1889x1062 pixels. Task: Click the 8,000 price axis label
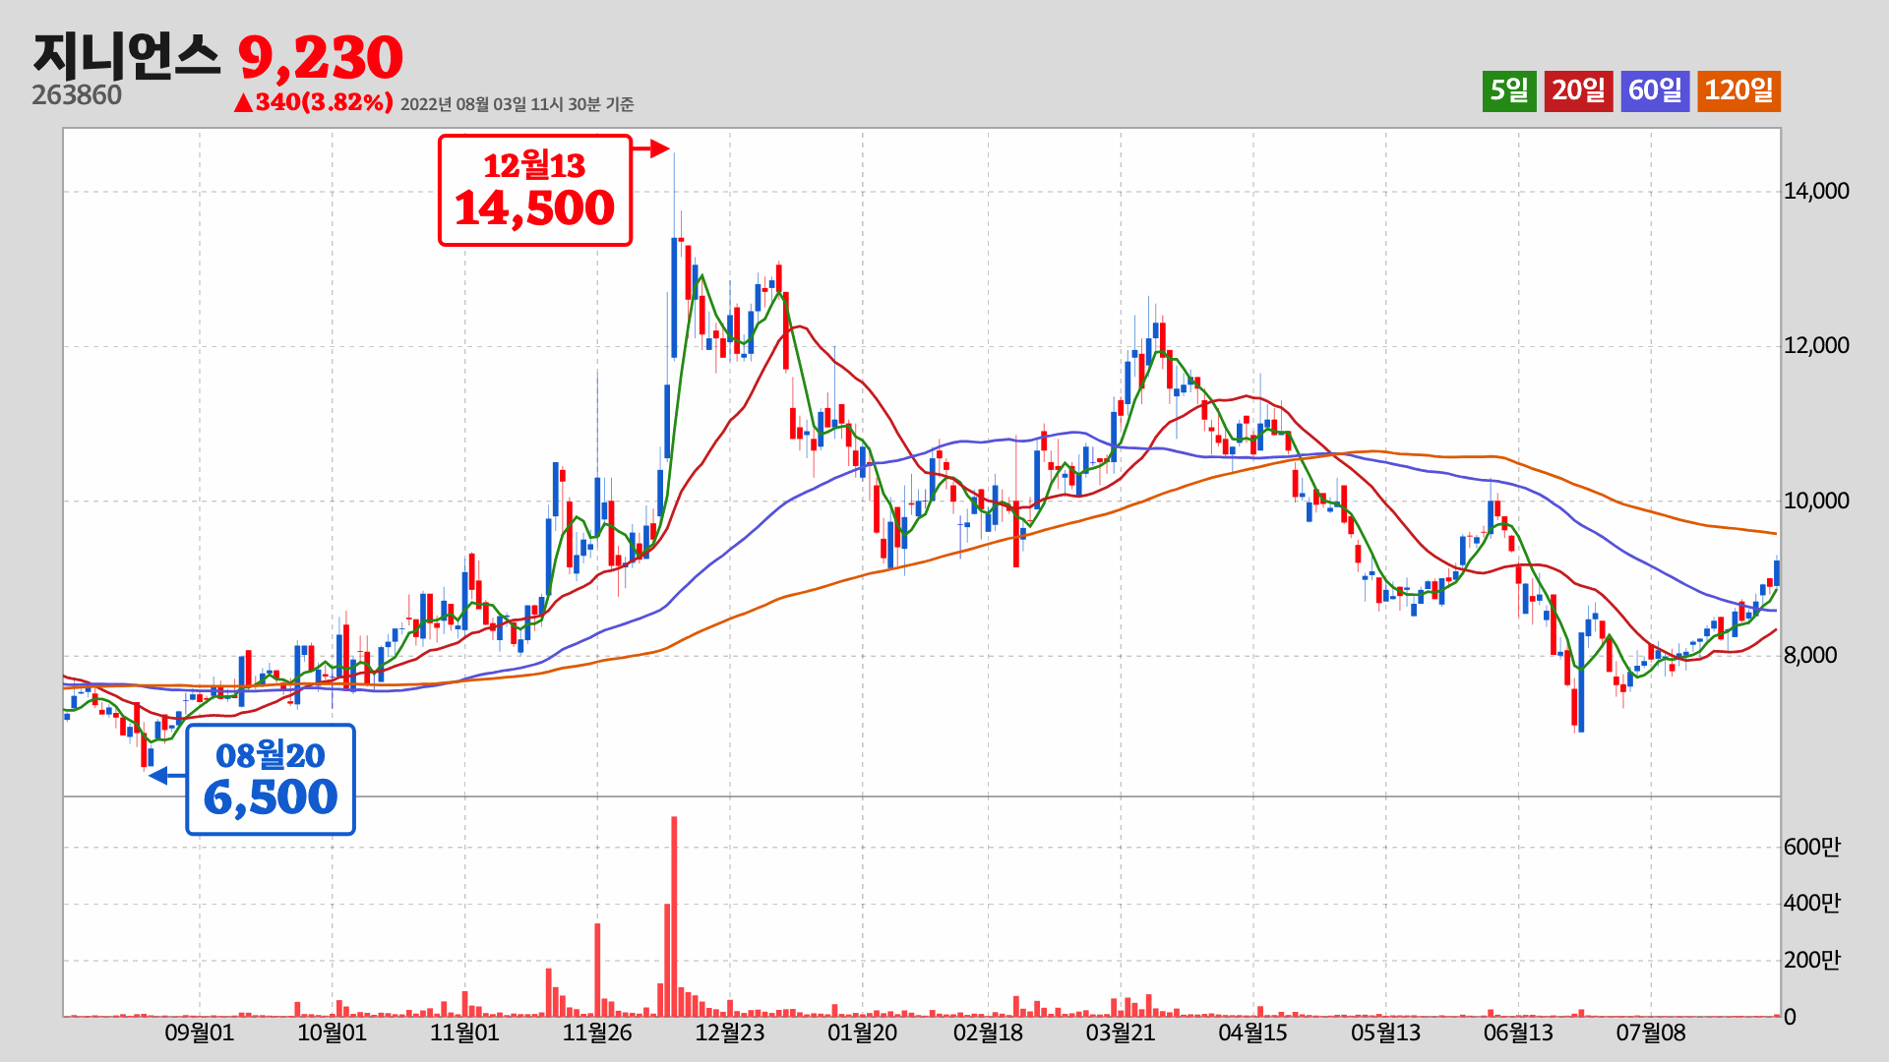(x=1810, y=655)
